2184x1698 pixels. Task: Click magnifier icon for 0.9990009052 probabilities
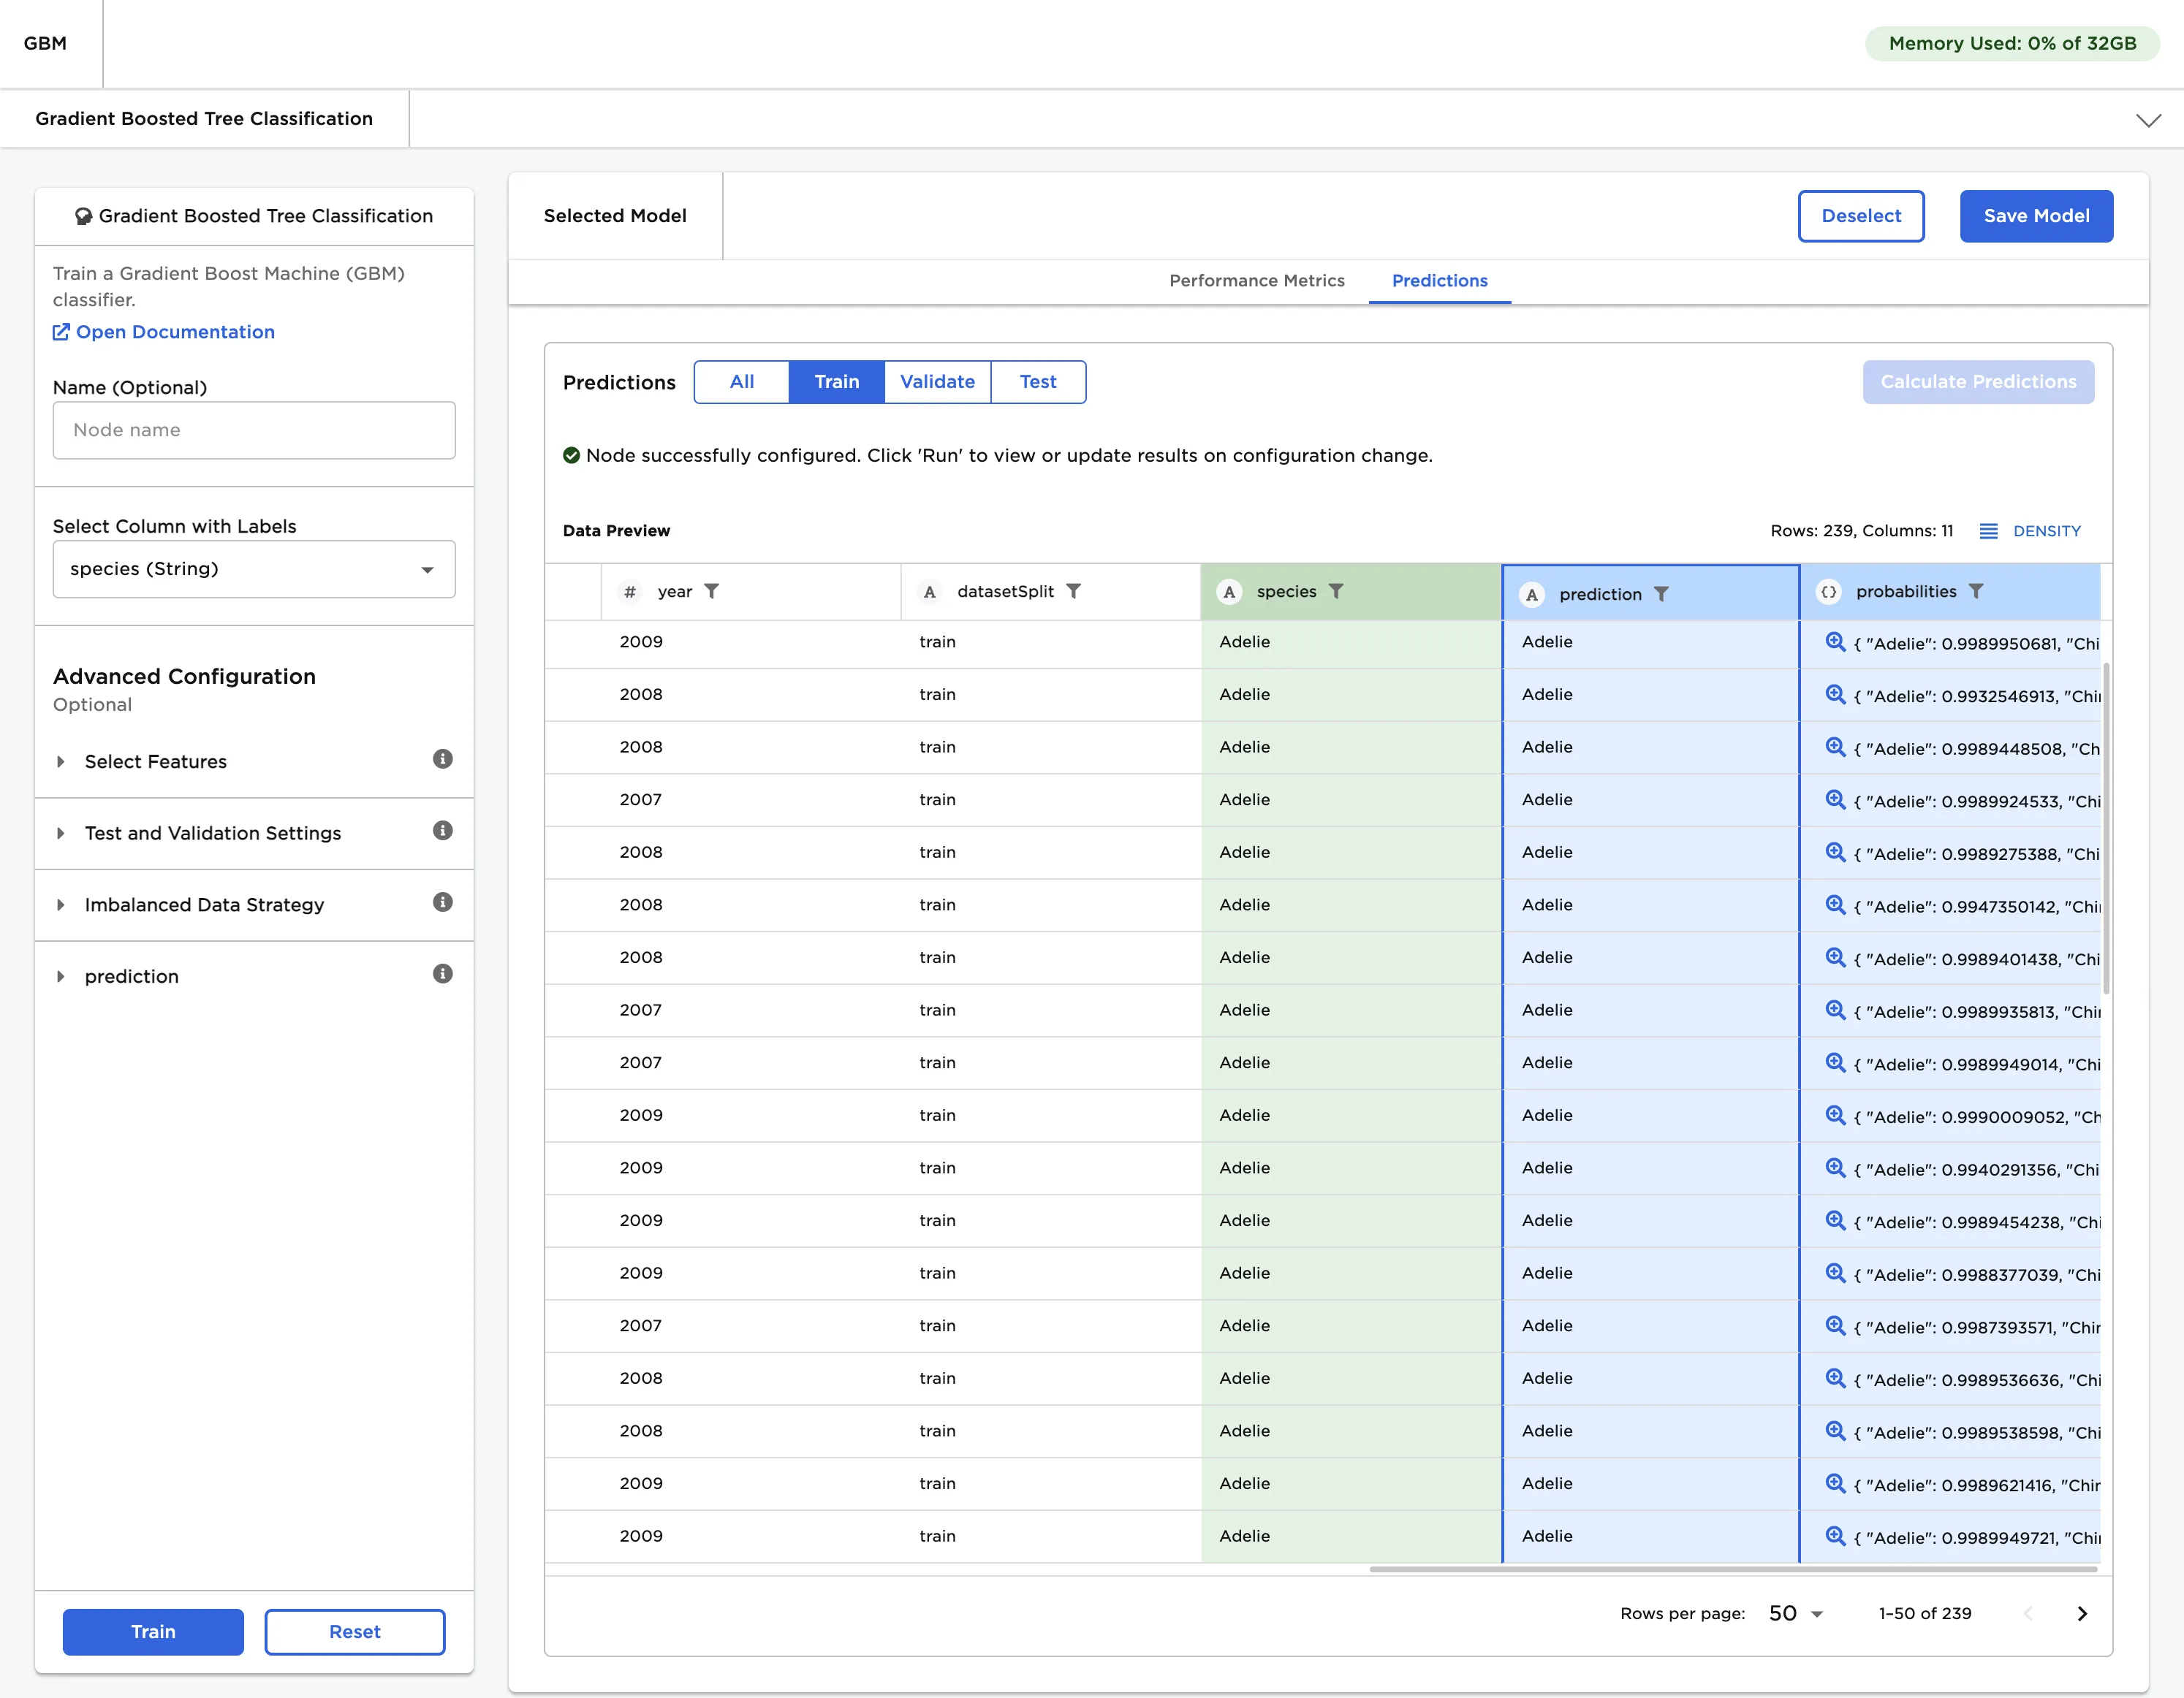point(1835,1116)
